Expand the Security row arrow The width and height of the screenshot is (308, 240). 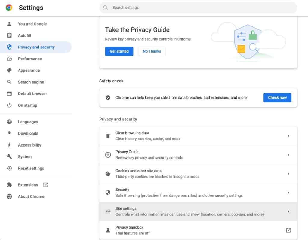[288, 193]
